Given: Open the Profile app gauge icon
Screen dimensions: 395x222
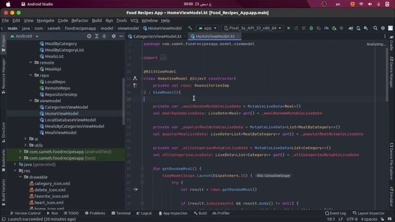Looking at the screenshot, I should (x=326, y=28).
